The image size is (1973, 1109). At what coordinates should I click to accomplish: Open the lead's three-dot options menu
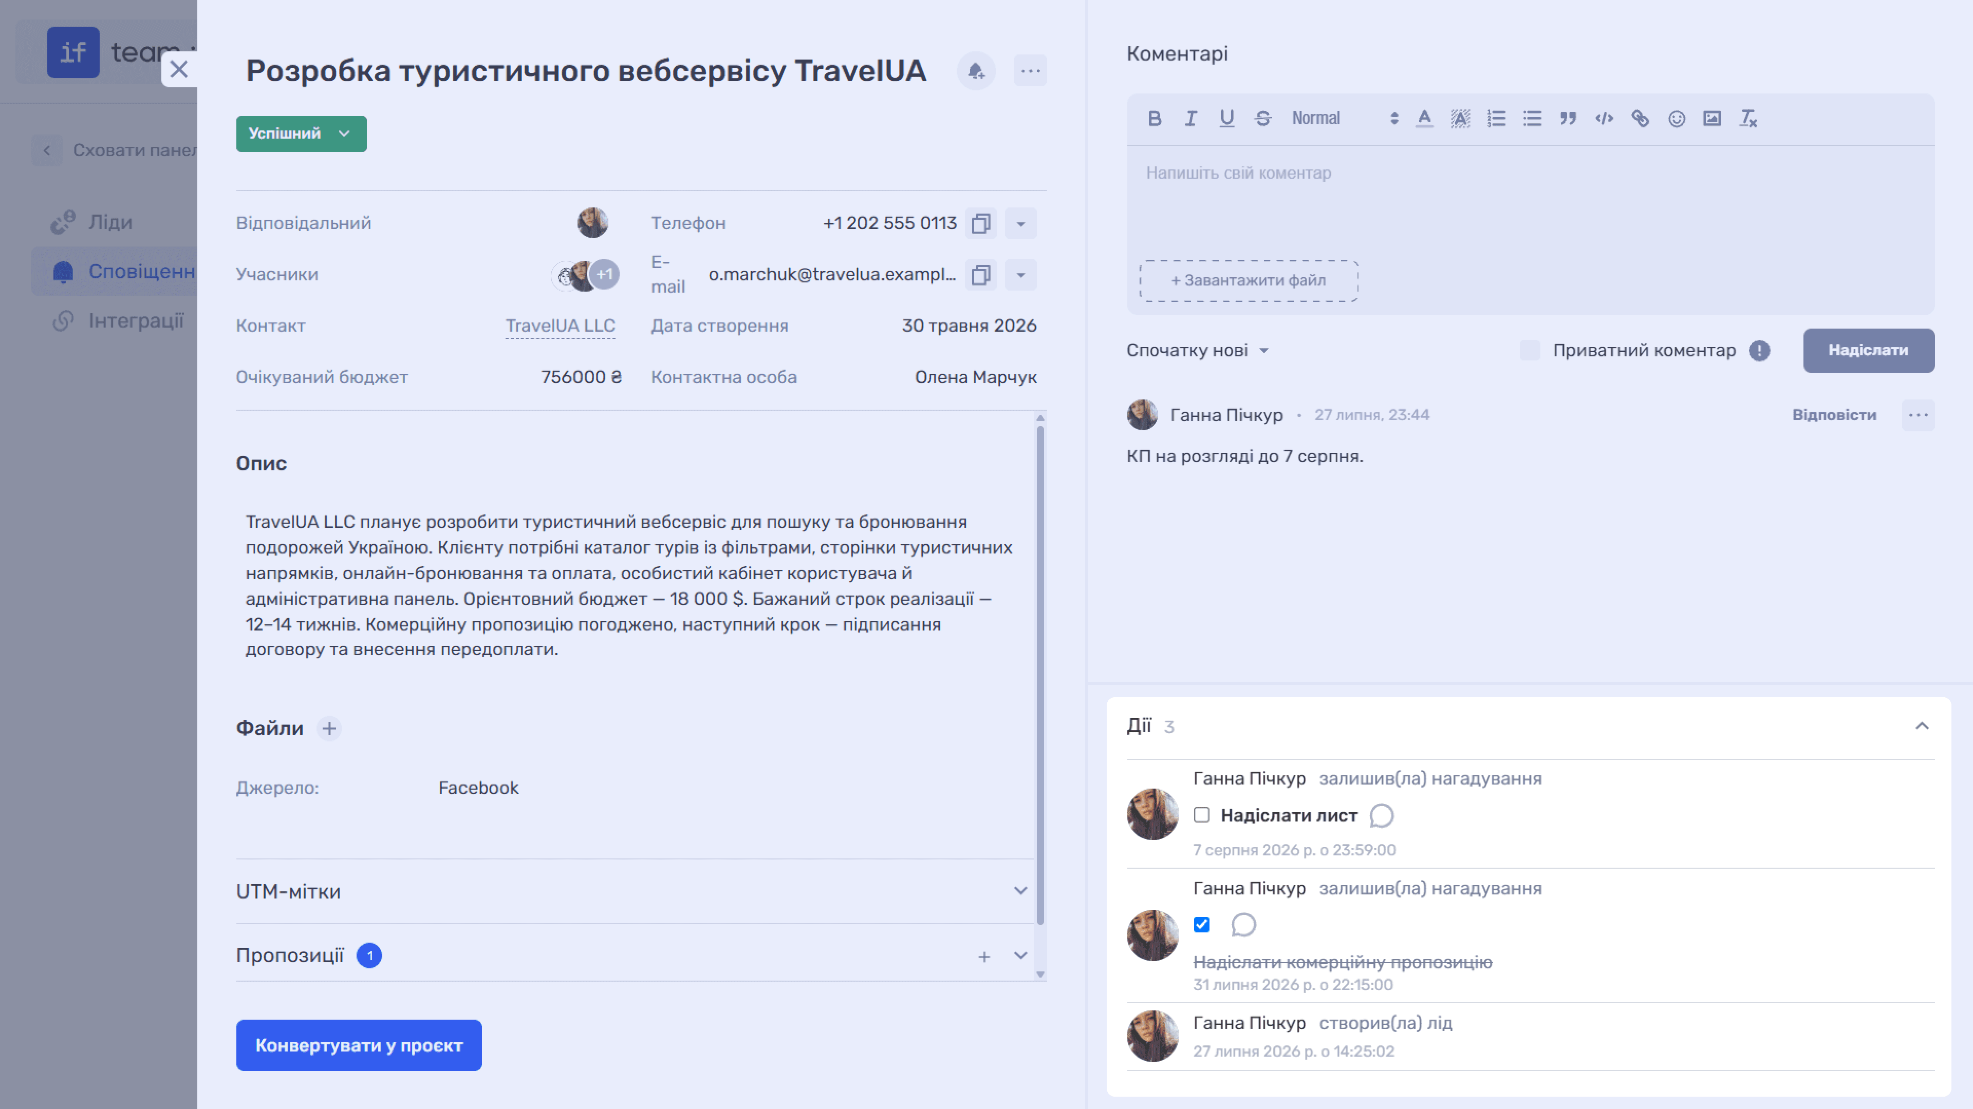[1030, 71]
